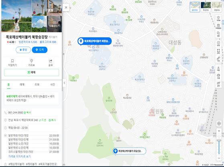Image resolution: width=224 pixels, height=167 pixels.
Task: Copy address with 복사 next to 지번
Action: pos(52,120)
